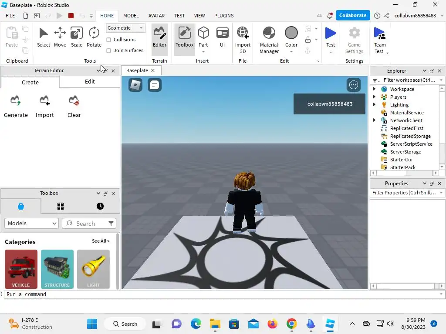Viewport: 446px width, 334px height.
Task: Open the Models category dropdown
Action: coord(31,223)
